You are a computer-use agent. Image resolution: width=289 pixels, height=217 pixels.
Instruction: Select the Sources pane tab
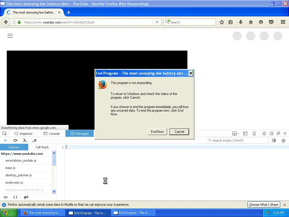tap(14, 147)
